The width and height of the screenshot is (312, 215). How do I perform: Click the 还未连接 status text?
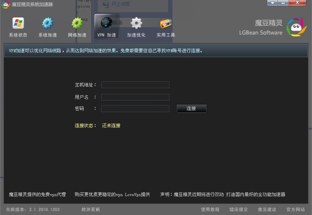pos(111,126)
